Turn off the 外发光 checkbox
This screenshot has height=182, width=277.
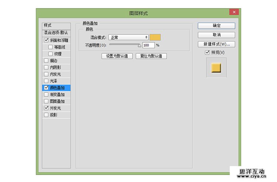click(x=46, y=108)
